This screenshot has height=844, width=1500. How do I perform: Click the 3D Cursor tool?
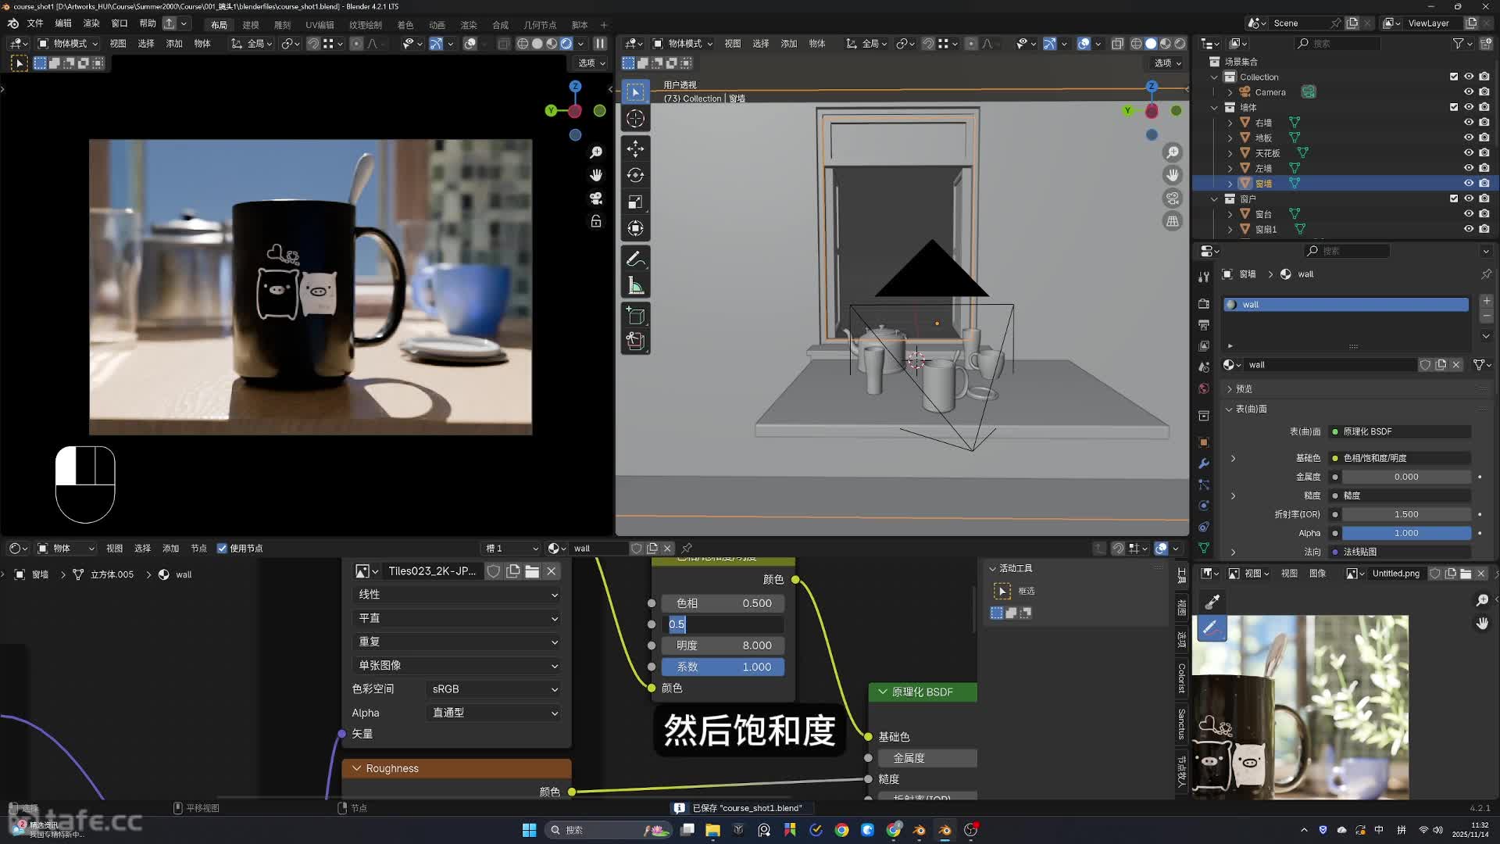635,119
